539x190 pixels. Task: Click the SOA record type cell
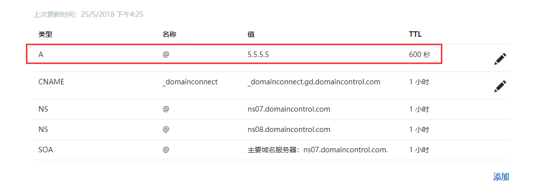(x=45, y=150)
